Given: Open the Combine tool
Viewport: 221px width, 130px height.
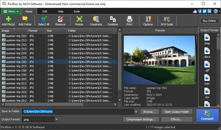Looking at the screenshot, I should pyautogui.click(x=113, y=21).
